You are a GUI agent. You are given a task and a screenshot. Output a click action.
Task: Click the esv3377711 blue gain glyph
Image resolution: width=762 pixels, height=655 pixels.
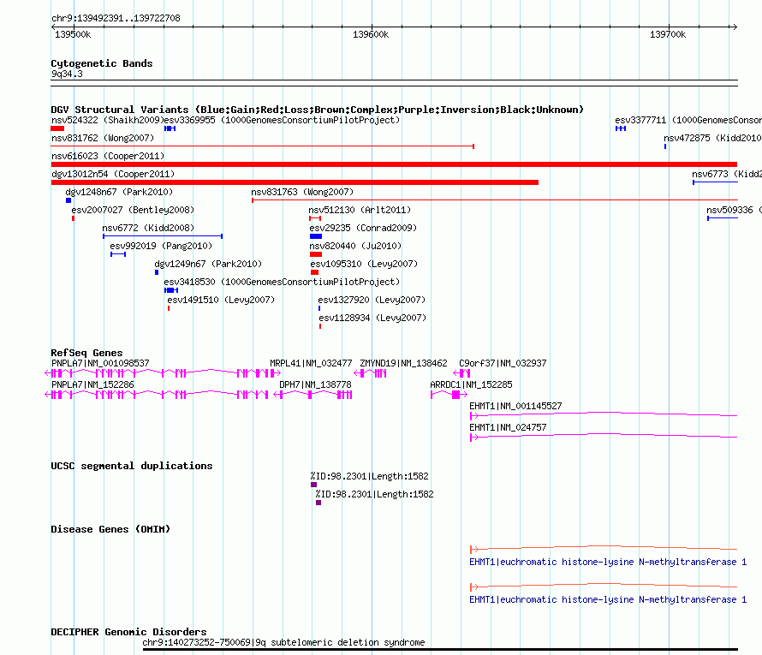click(x=621, y=128)
